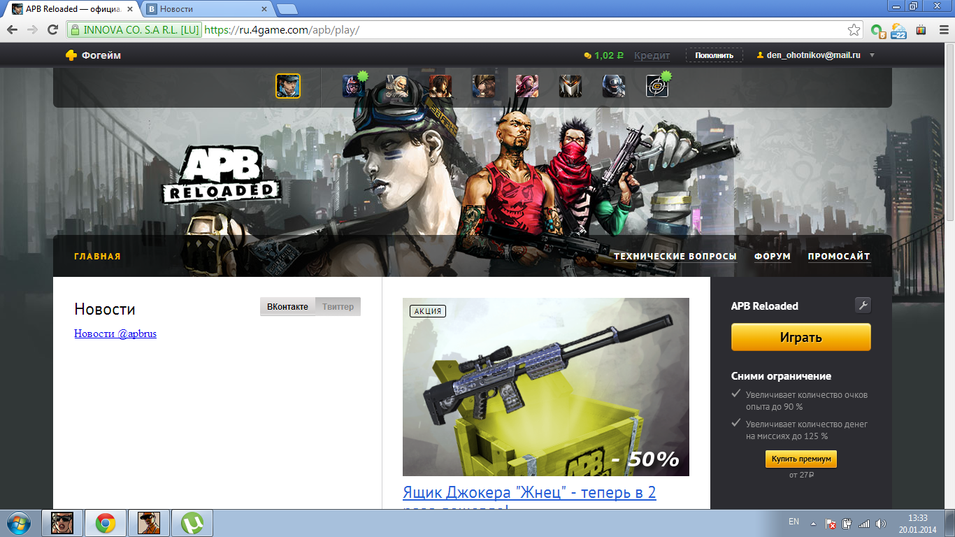Open the dark-haired warrior game icon
Viewport: 955px width, 537px height.
click(x=440, y=86)
